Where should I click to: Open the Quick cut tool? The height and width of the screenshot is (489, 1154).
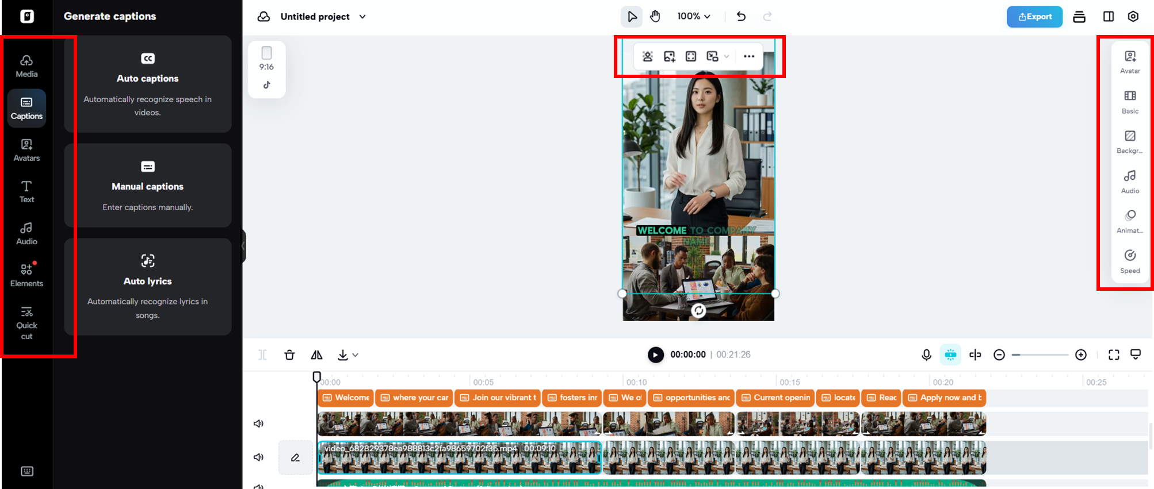coord(26,323)
